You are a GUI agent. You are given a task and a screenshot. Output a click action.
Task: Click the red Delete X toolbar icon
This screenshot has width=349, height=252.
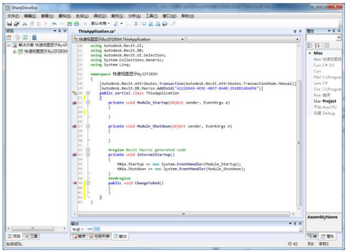pos(46,24)
